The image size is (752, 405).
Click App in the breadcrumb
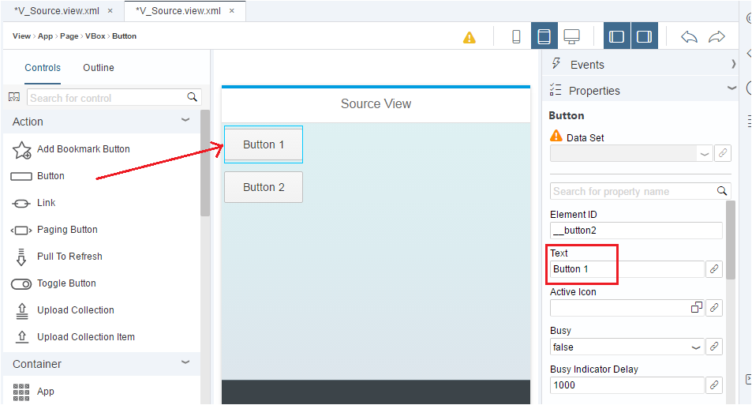[x=46, y=36]
